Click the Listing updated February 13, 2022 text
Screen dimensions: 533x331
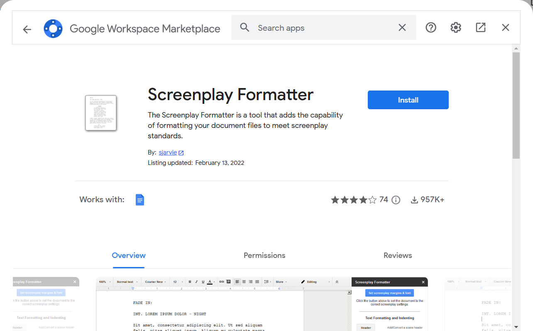[196, 163]
